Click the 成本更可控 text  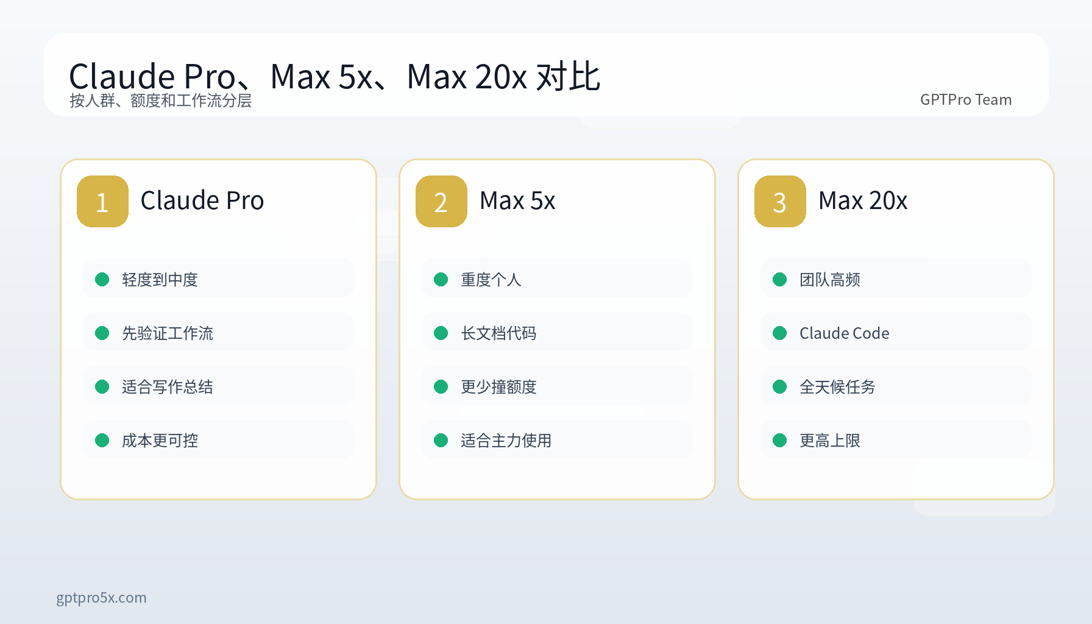[160, 441]
